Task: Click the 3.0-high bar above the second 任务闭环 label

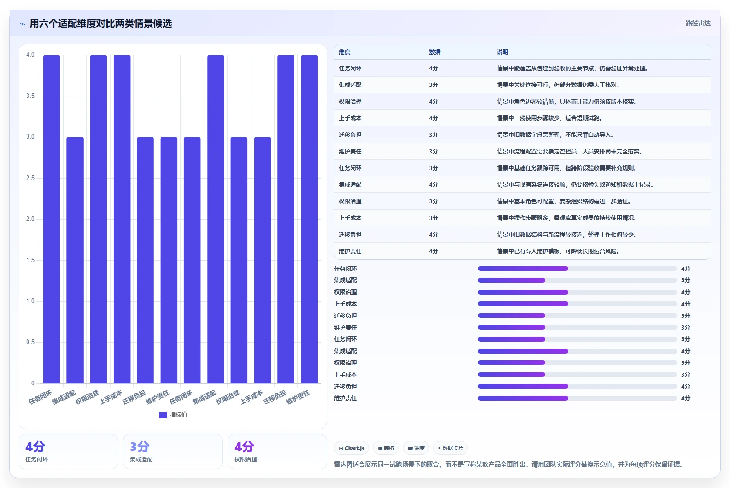Action: 192,260
